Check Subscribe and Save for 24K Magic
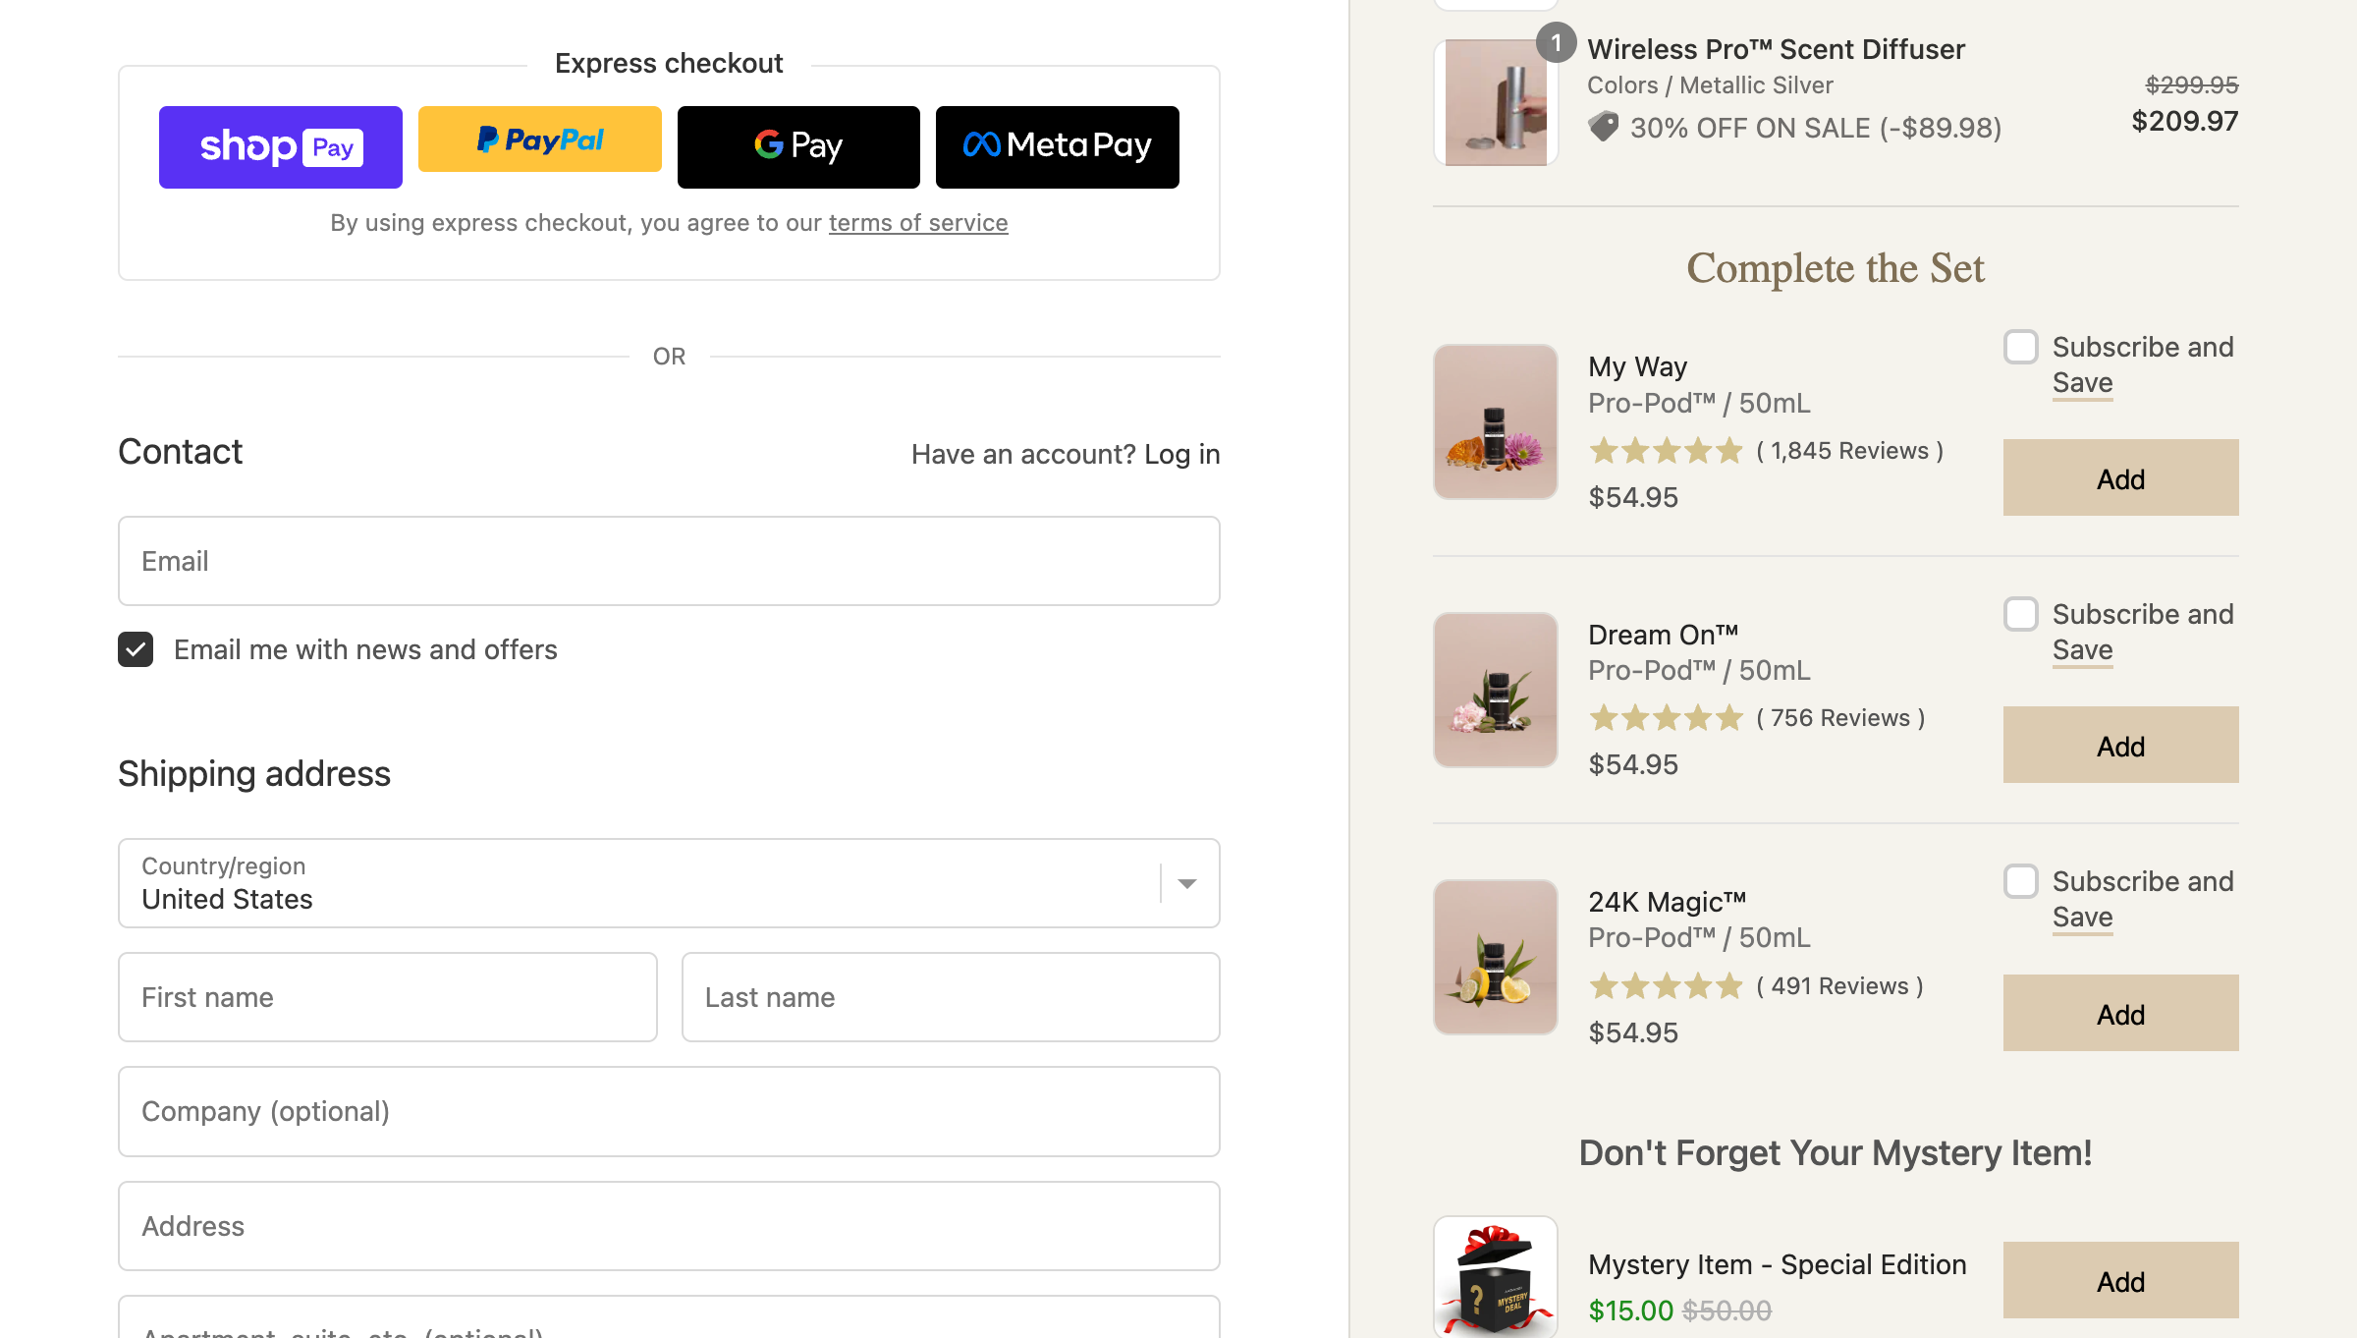This screenshot has width=2357, height=1338. pyautogui.click(x=2021, y=881)
